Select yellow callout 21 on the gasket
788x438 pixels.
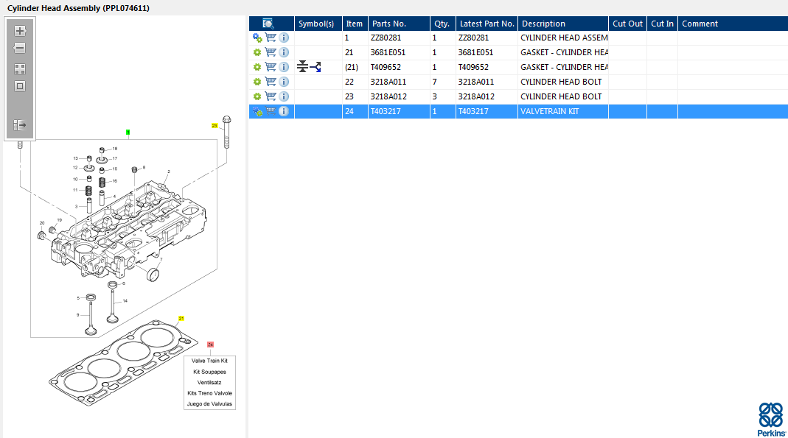point(181,319)
